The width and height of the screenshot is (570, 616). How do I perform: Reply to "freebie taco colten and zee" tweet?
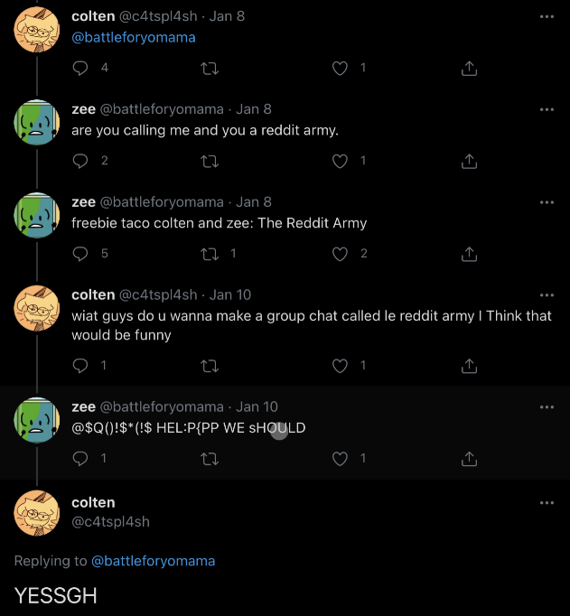pyautogui.click(x=80, y=254)
